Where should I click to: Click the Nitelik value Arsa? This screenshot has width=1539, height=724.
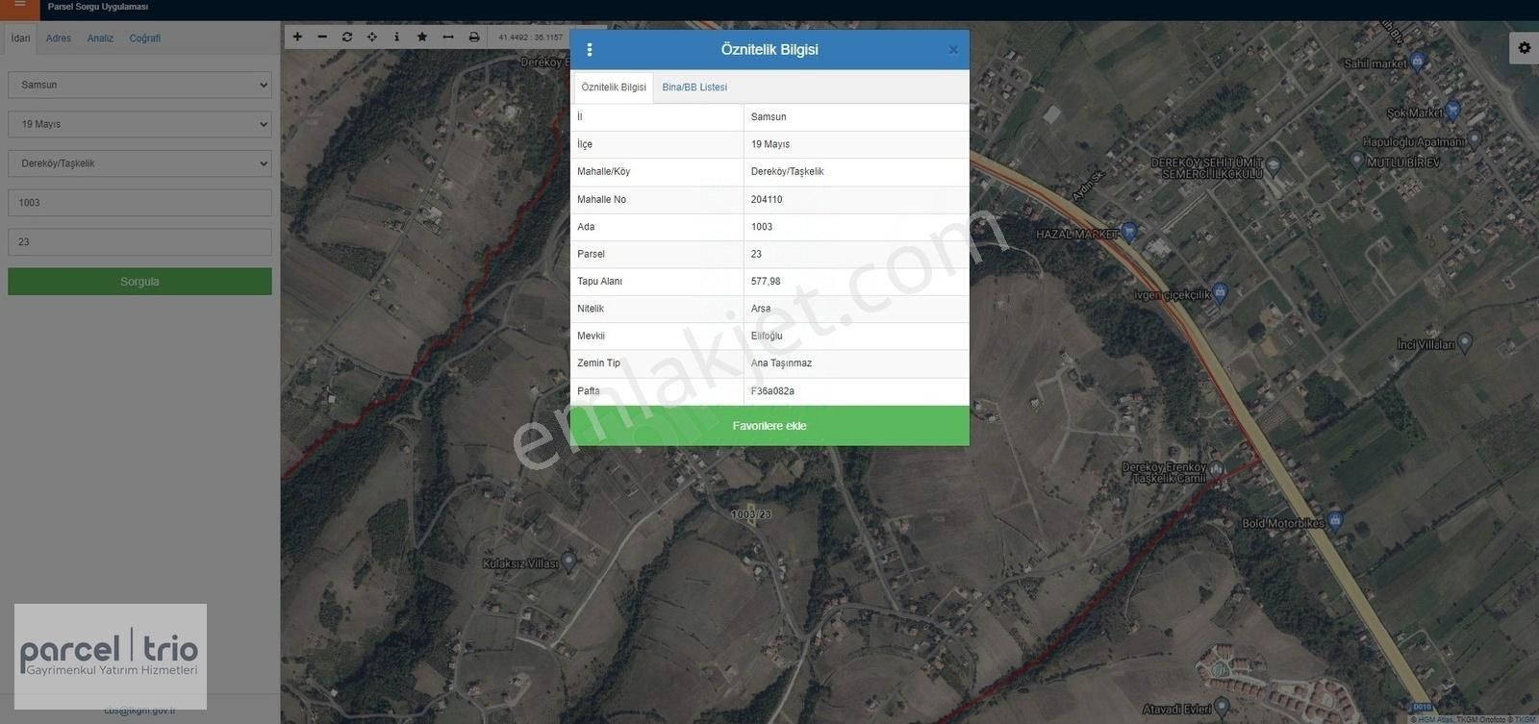pyautogui.click(x=761, y=309)
